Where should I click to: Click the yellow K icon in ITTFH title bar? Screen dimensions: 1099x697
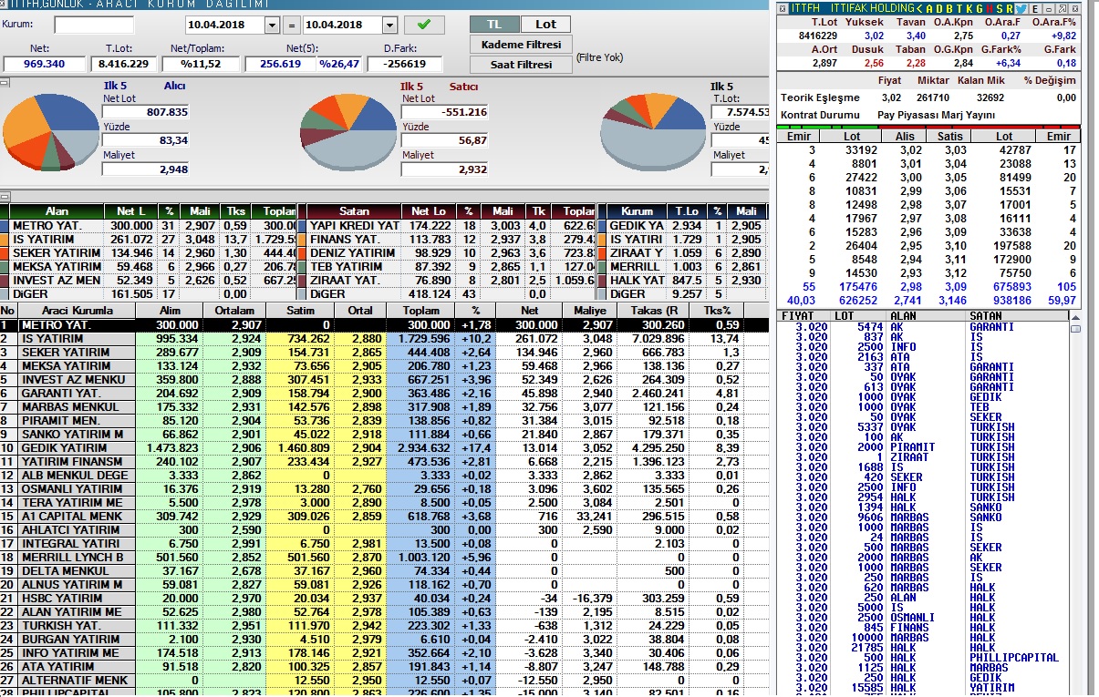point(969,9)
